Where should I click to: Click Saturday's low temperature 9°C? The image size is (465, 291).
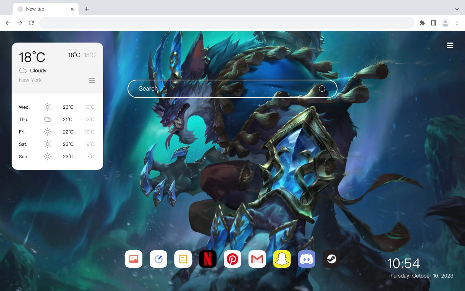90,144
